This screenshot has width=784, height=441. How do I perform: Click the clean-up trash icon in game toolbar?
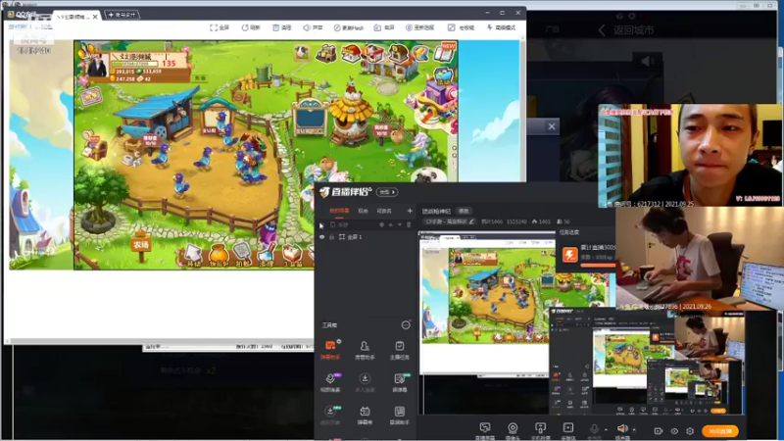click(275, 27)
